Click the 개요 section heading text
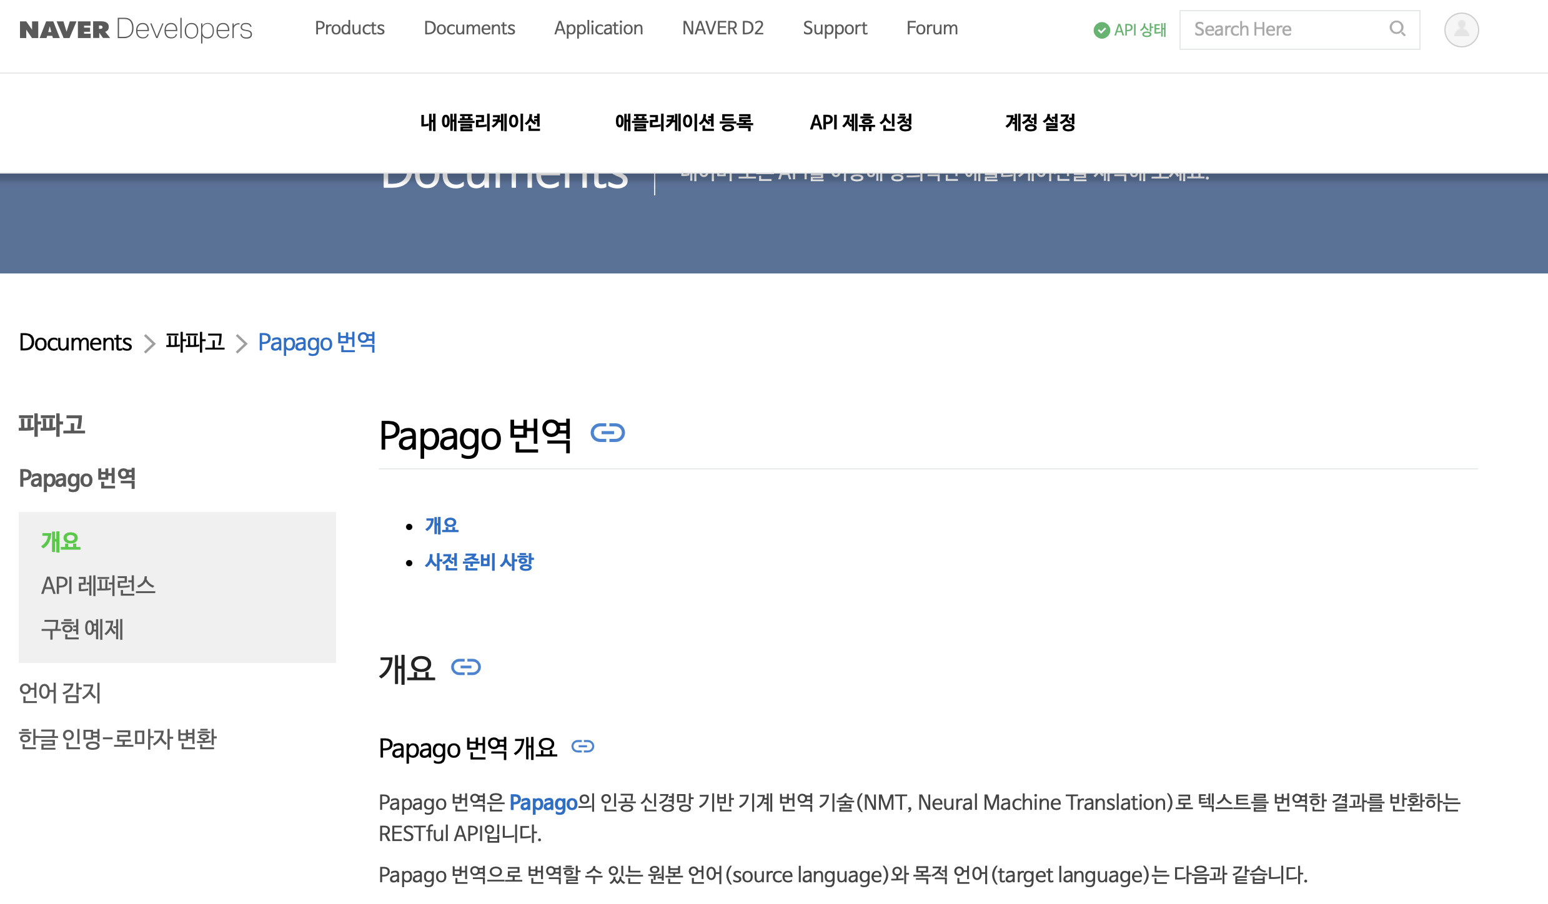 [407, 669]
